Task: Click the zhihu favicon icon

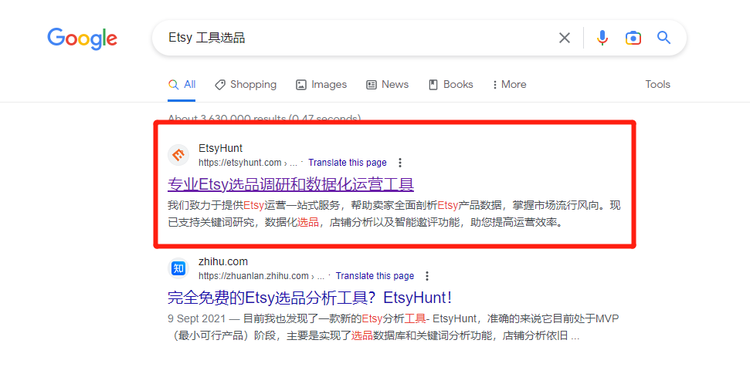Action: coord(178,268)
